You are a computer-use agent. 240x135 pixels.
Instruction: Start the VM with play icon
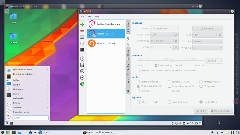click(x=82, y=58)
